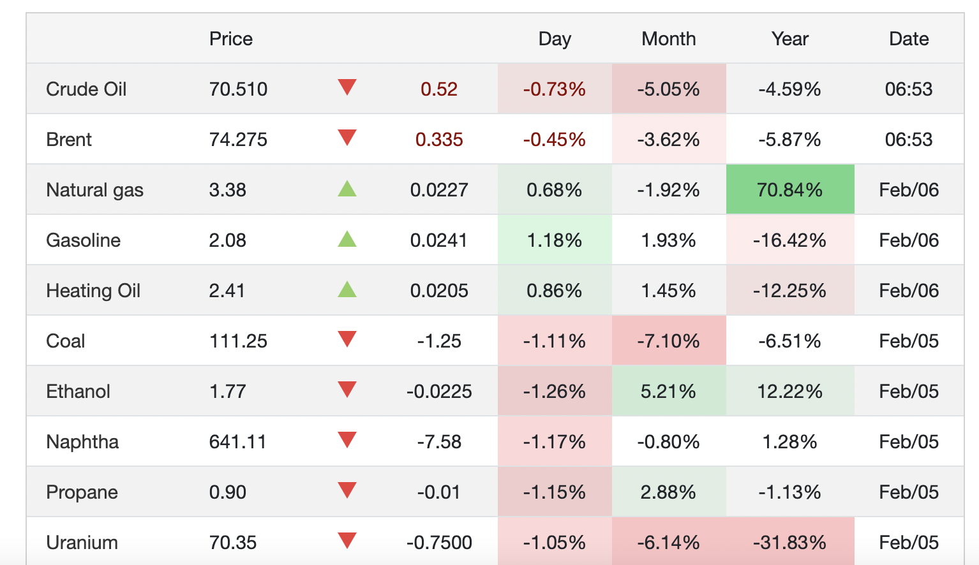979x565 pixels.
Task: Click Gasoline change value 0.0241
Action: [x=439, y=240]
